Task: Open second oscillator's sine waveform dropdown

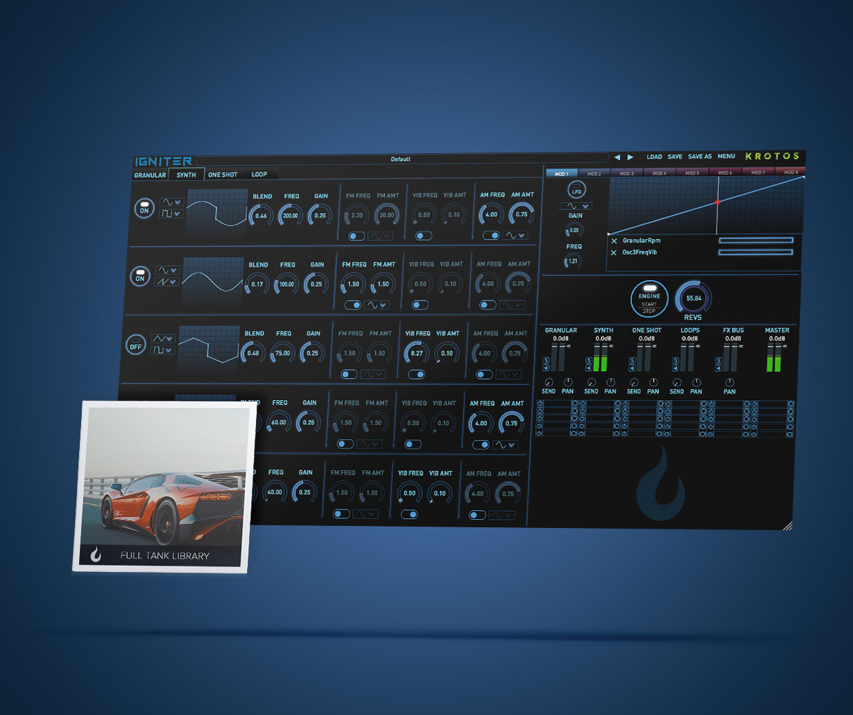Action: [167, 270]
